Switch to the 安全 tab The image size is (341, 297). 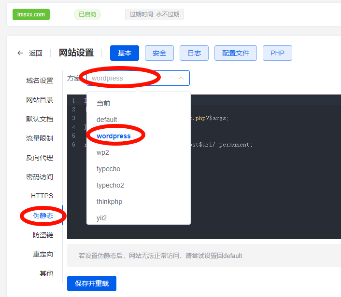(x=159, y=53)
